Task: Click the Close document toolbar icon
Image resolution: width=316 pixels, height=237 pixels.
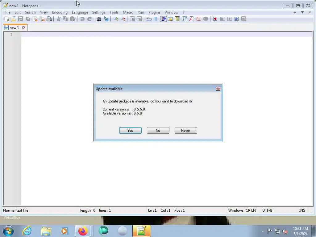Action: 35,19
